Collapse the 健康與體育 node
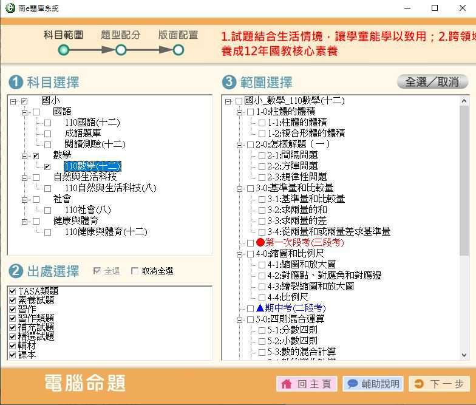Image resolution: width=476 pixels, height=405 pixels. 24,222
